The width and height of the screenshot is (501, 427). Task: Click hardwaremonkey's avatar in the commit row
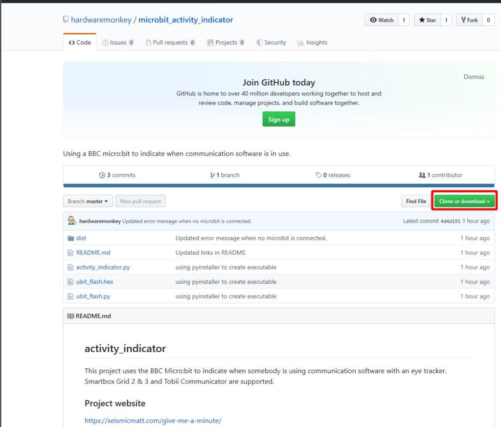coord(70,222)
